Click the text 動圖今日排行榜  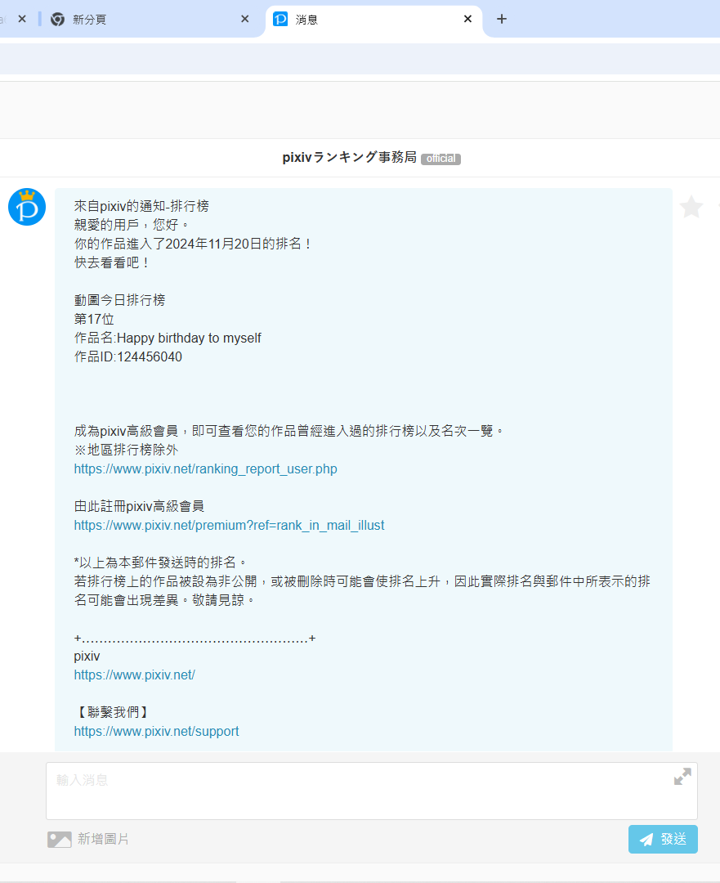(x=119, y=300)
